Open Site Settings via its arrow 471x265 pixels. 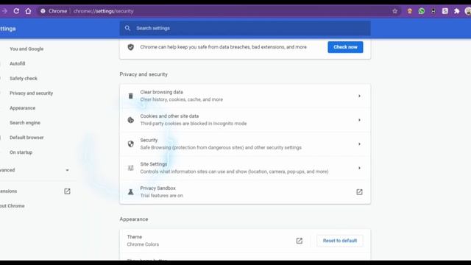pyautogui.click(x=359, y=168)
